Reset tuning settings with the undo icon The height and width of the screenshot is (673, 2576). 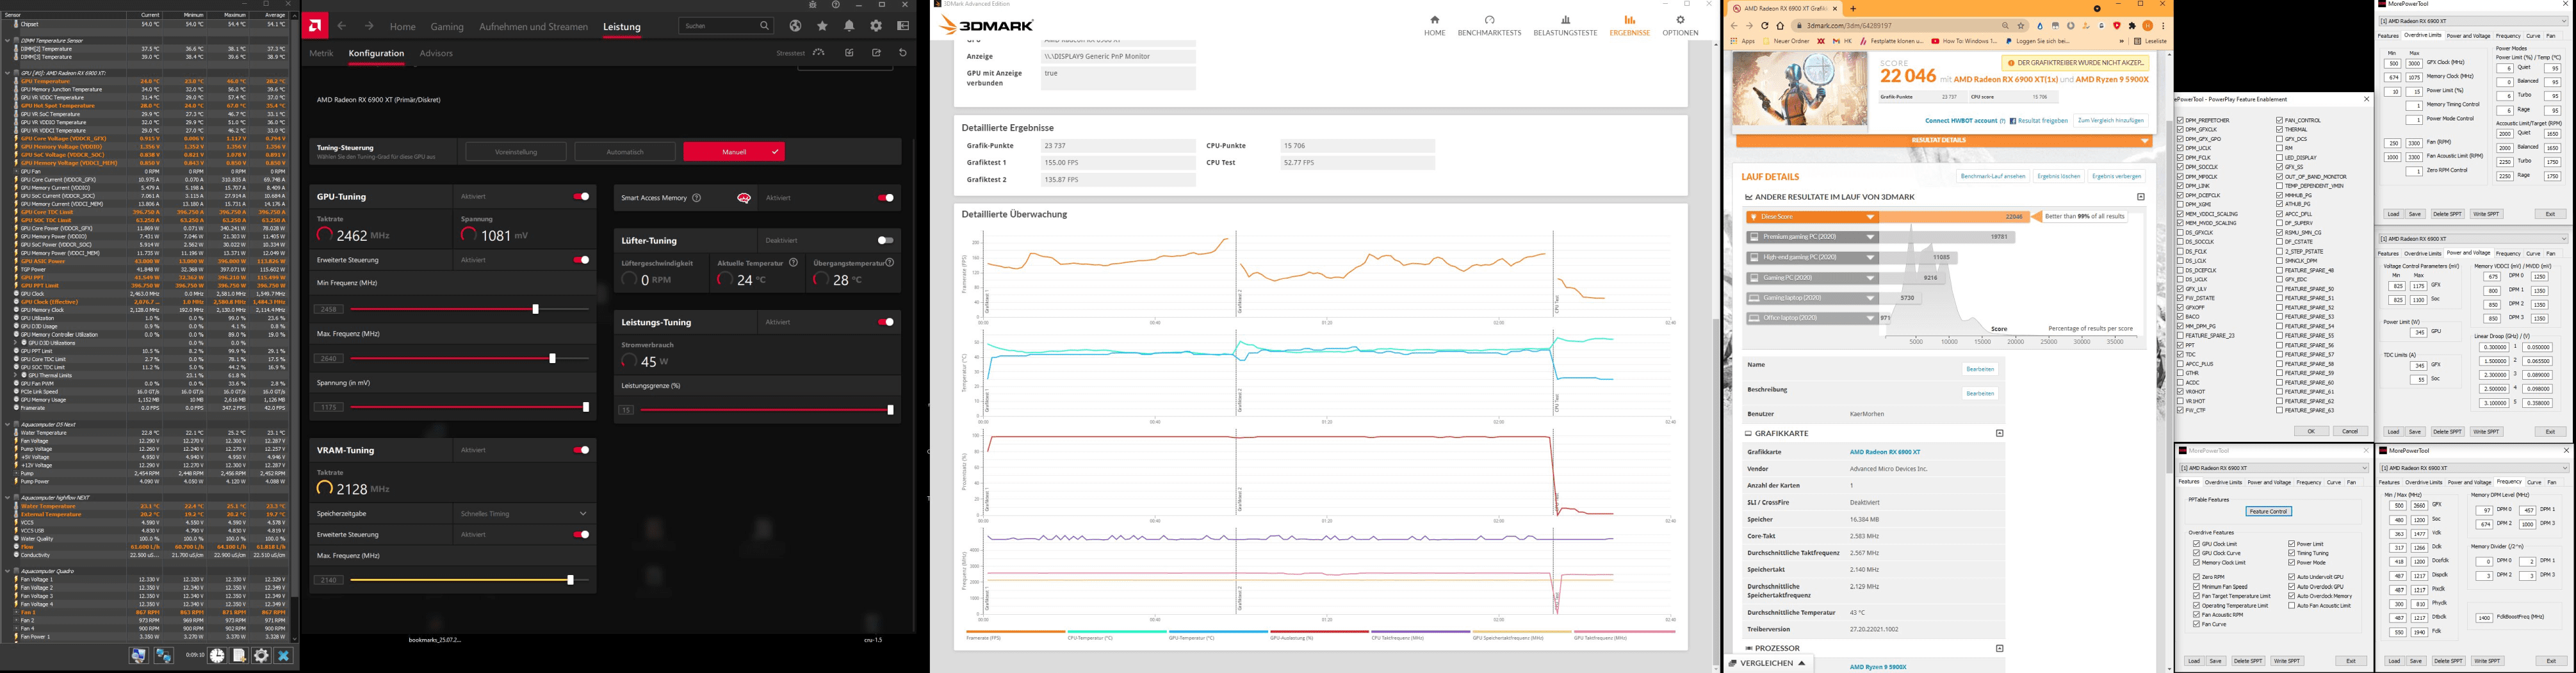[x=903, y=53]
